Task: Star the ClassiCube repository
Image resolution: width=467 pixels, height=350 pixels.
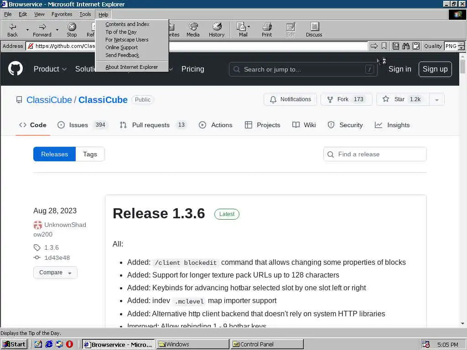Action: [x=403, y=99]
